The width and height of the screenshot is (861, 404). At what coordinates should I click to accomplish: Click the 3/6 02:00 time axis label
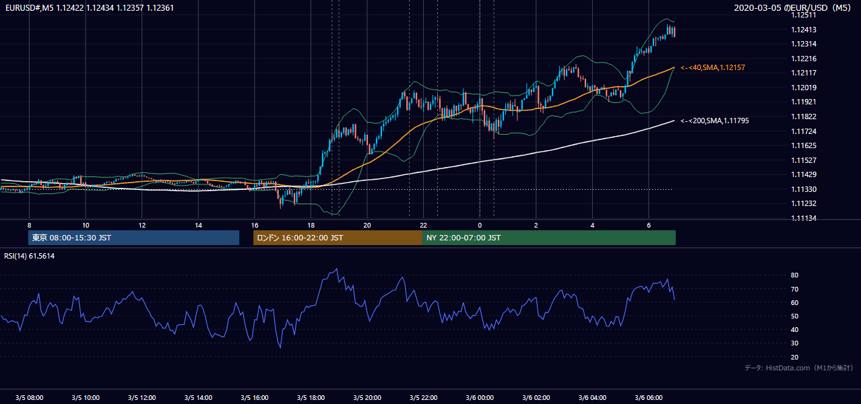point(536,397)
